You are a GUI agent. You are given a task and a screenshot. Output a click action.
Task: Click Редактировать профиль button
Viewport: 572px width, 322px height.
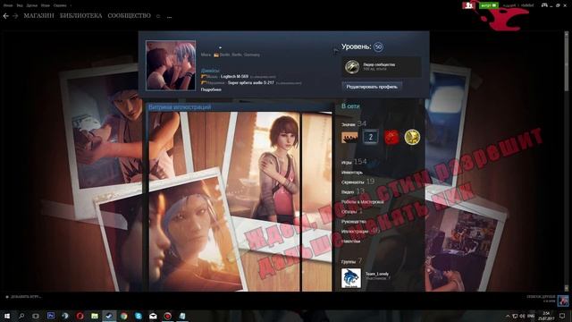coord(372,87)
